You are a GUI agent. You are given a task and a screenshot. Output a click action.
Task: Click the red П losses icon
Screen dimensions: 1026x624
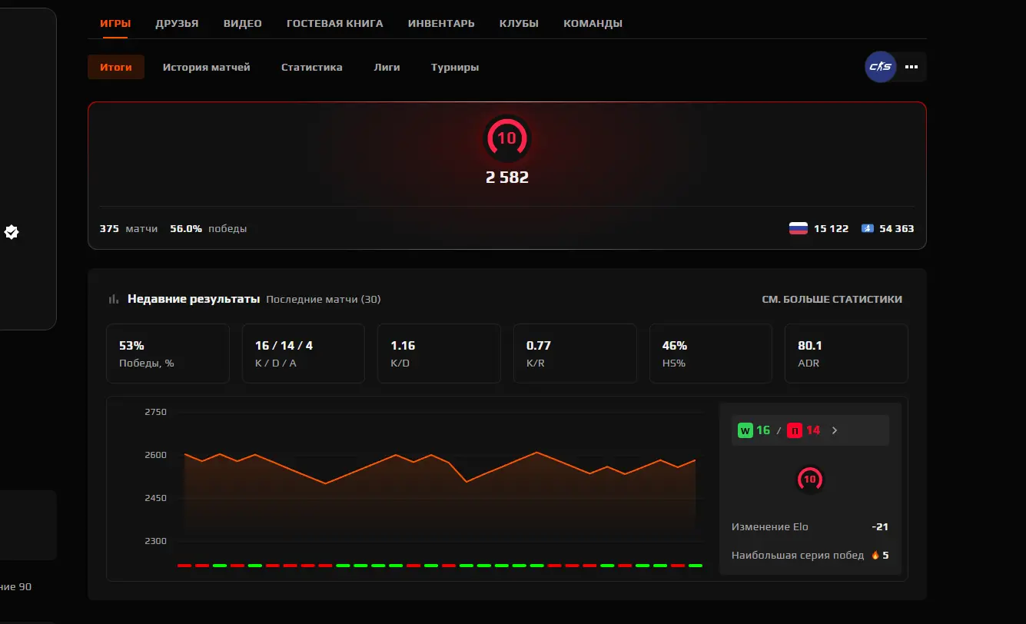tap(795, 430)
